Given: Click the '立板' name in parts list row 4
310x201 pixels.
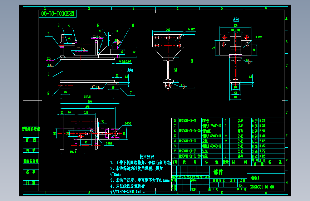Looking at the screenshot, I should pos(205,141).
